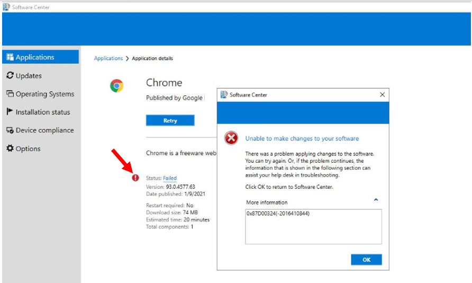The image size is (472, 283).
Task: Click the 'Total components: 1' text
Action: tap(169, 227)
